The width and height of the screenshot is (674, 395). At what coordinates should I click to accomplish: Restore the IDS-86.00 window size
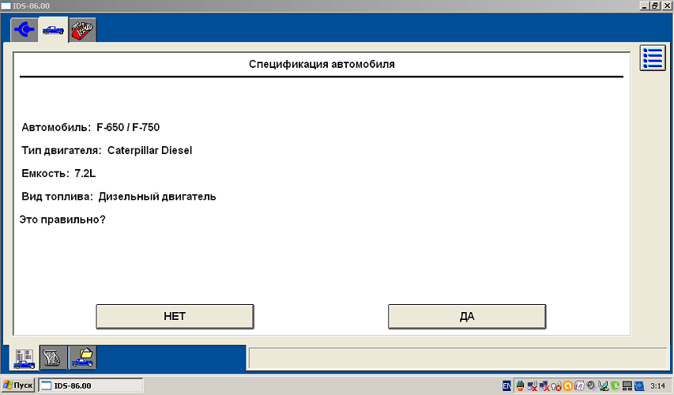click(655, 6)
